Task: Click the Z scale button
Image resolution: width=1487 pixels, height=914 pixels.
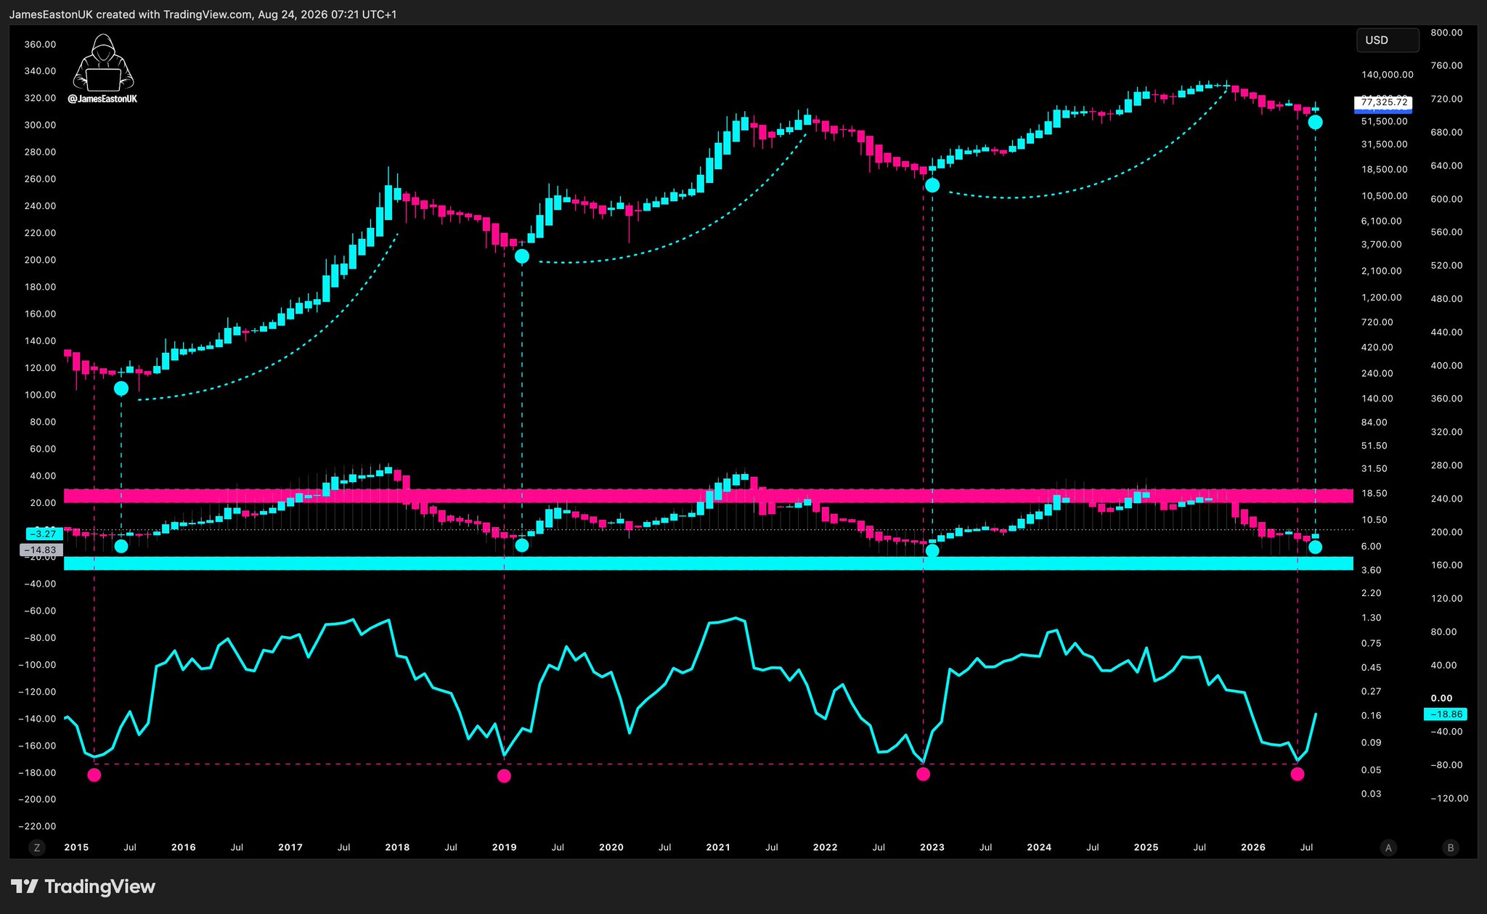Action: click(x=36, y=847)
